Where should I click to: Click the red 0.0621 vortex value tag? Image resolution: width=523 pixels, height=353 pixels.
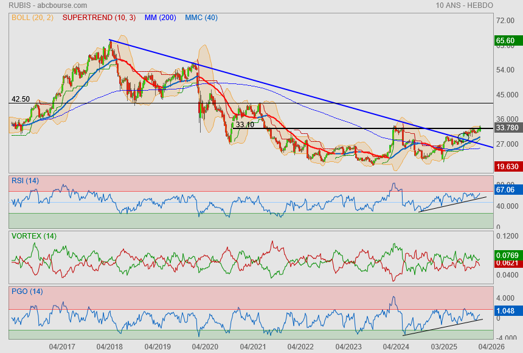(x=507, y=262)
